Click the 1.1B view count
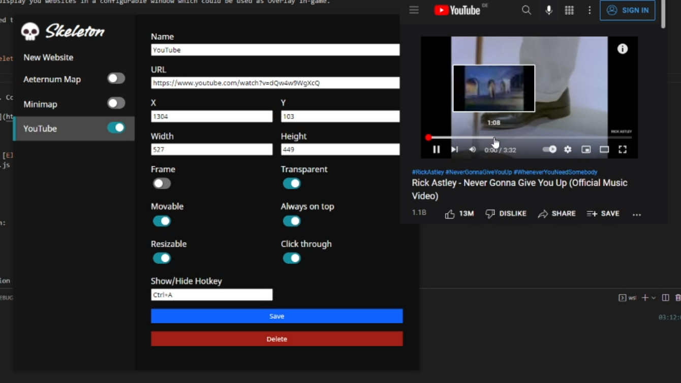This screenshot has height=383, width=681. click(x=419, y=213)
